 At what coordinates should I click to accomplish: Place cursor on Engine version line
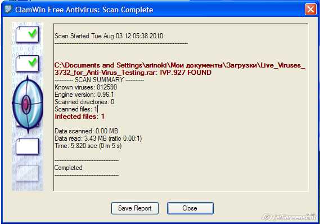pos(84,95)
